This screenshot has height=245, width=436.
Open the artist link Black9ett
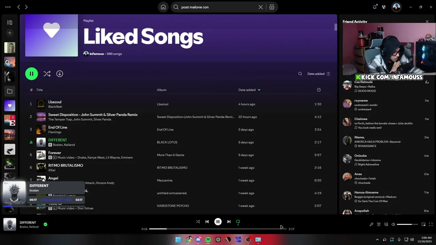[x=55, y=107]
